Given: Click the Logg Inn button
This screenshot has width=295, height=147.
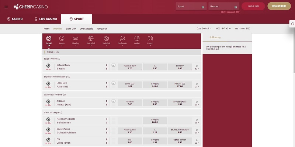Looking at the screenshot, I should pyautogui.click(x=253, y=6).
